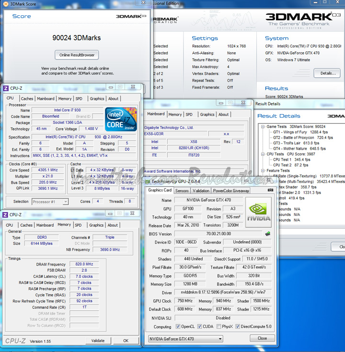The width and height of the screenshot is (345, 352).
Task: Close the 3DMark Score window
Action: (x=144, y=3)
